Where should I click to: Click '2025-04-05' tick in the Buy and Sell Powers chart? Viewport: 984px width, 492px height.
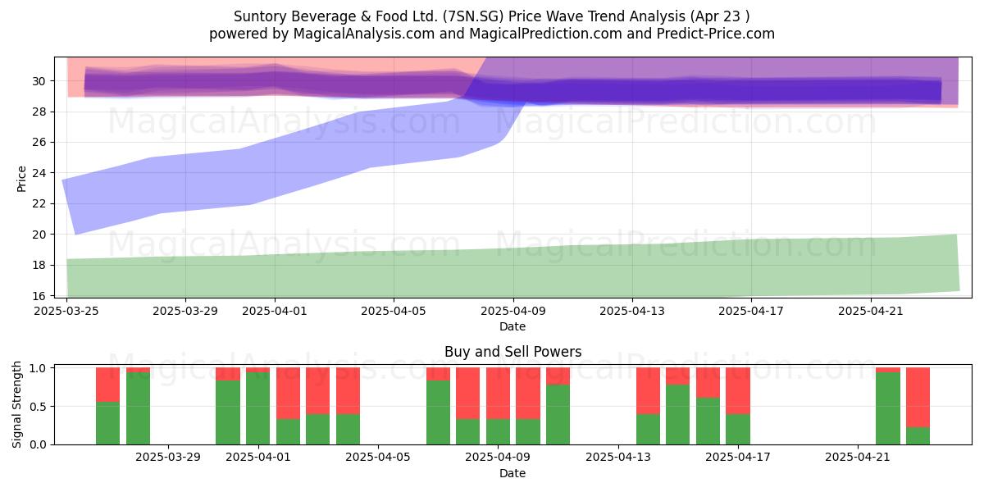[x=378, y=458]
